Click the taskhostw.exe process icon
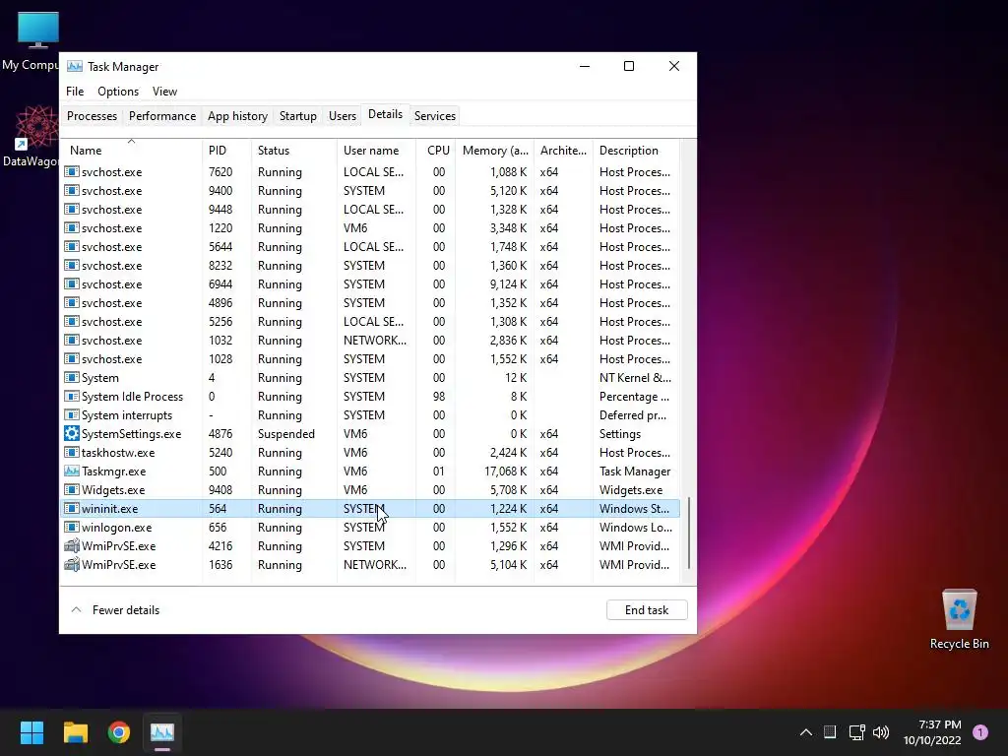The image size is (1008, 756). tap(71, 453)
